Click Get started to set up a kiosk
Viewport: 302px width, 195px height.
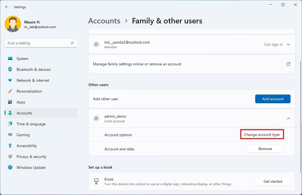point(273,181)
